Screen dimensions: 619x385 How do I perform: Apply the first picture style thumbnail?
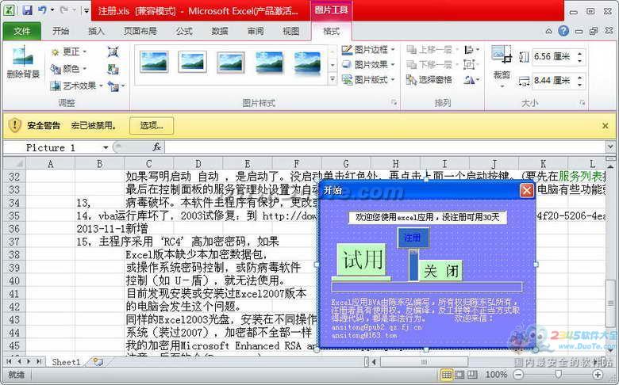(154, 62)
